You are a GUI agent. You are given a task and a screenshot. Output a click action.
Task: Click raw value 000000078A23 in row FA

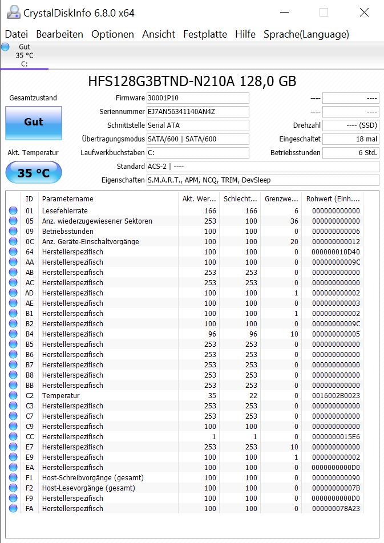tap(336, 508)
